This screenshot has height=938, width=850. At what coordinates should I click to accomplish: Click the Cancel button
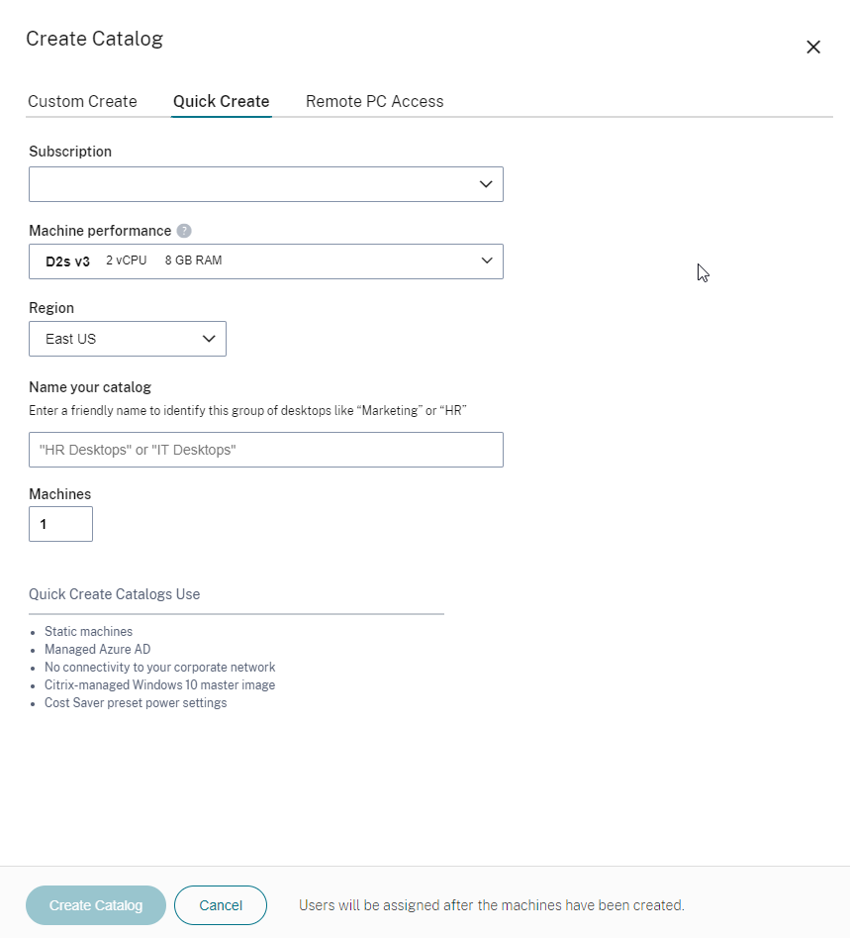pos(221,905)
